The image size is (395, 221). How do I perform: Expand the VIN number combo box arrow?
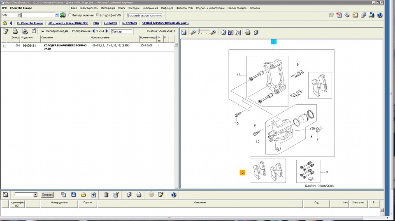57,15
